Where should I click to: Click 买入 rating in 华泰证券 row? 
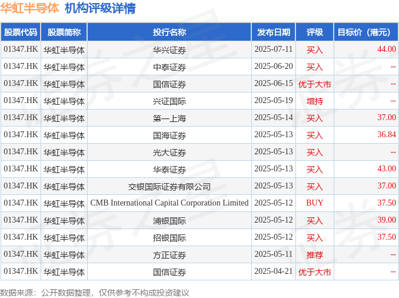[x=315, y=170]
